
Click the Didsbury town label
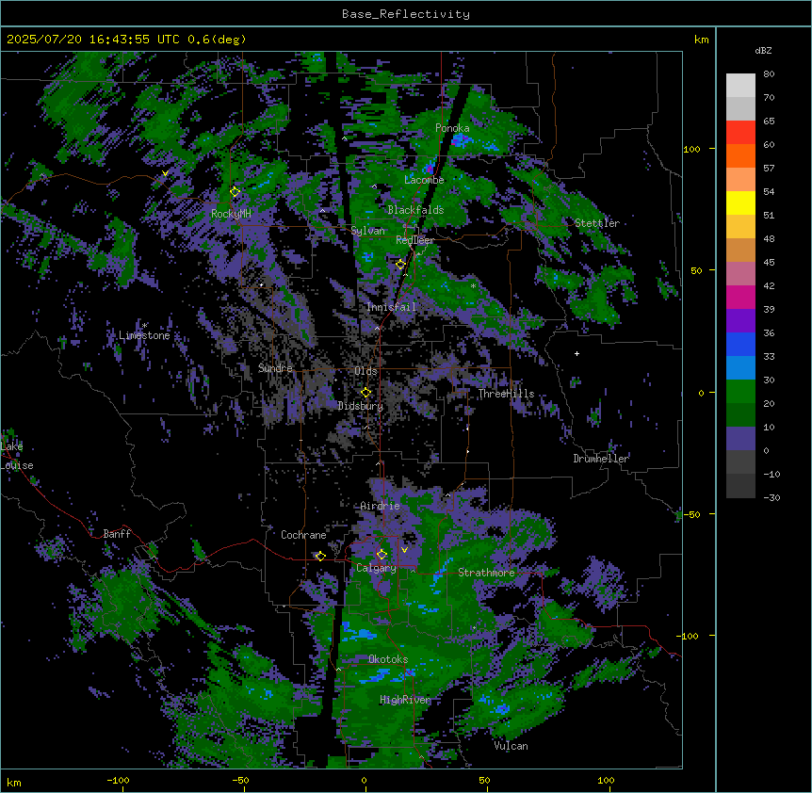[361, 406]
